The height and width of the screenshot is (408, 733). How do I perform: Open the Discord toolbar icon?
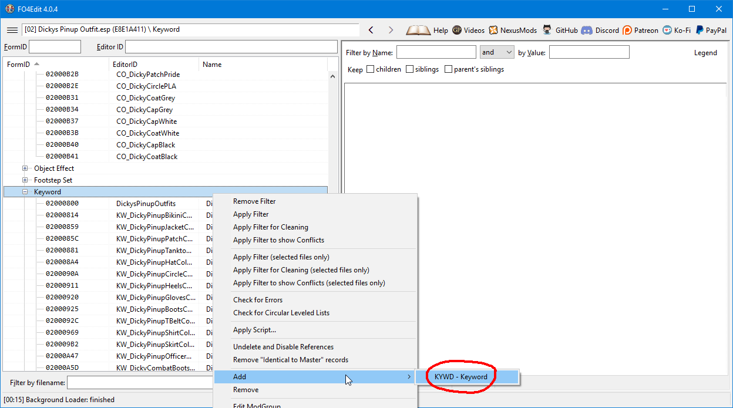coord(587,30)
